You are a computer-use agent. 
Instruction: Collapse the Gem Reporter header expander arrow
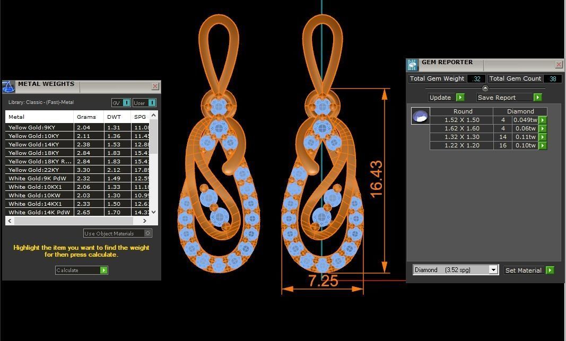(485, 88)
